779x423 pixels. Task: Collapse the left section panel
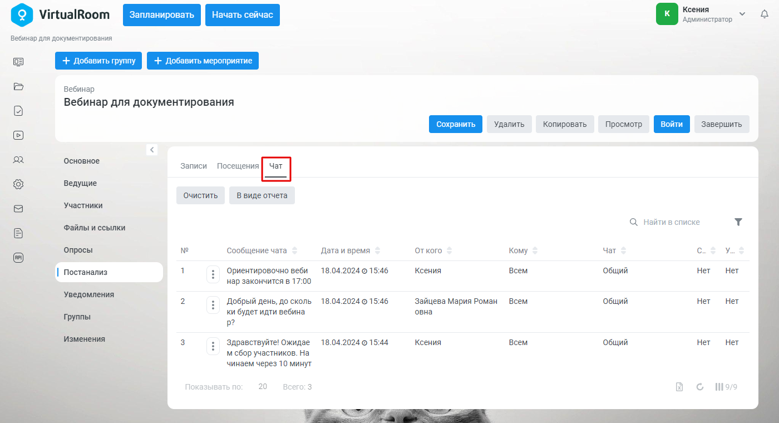point(152,150)
